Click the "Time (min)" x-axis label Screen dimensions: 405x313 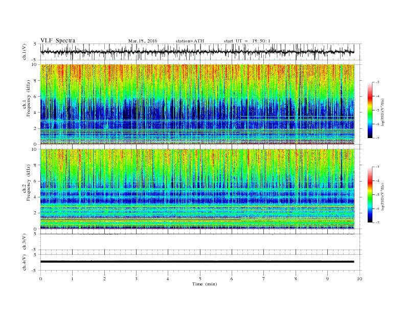tap(205, 284)
